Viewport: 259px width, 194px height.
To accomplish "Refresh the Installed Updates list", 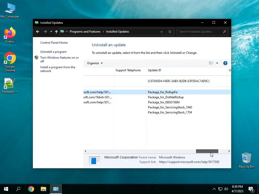I will (170, 32).
